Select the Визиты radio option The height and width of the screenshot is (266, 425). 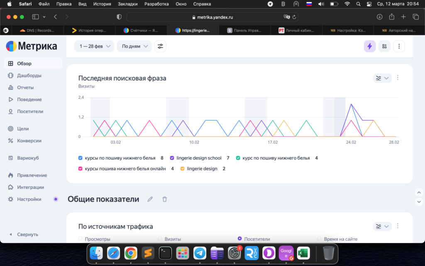160,239
